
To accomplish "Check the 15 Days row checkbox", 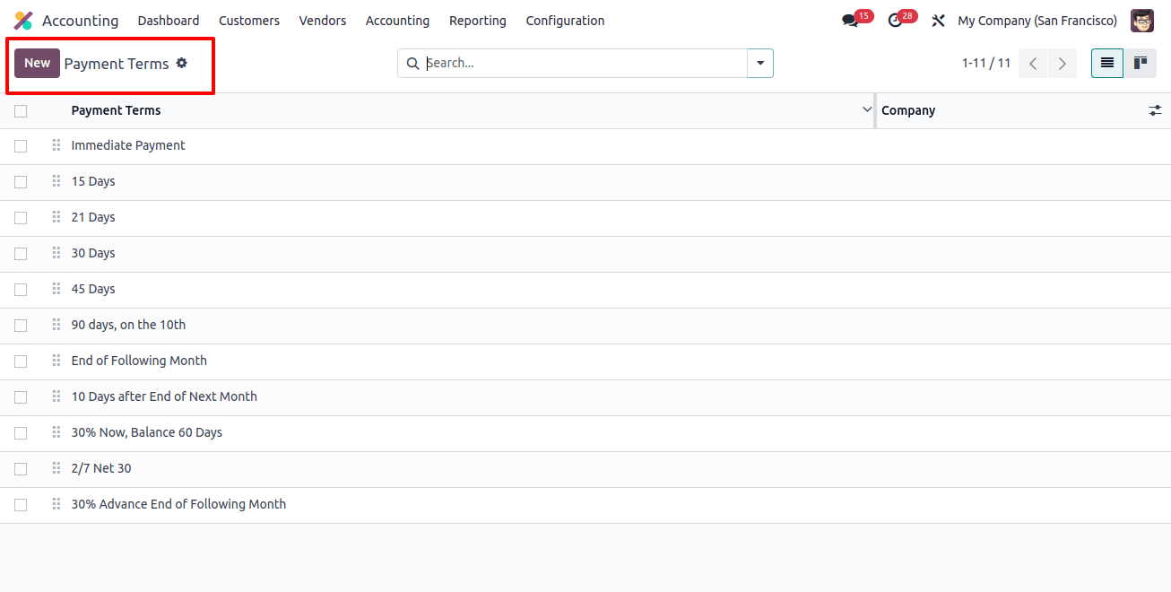I will [21, 182].
